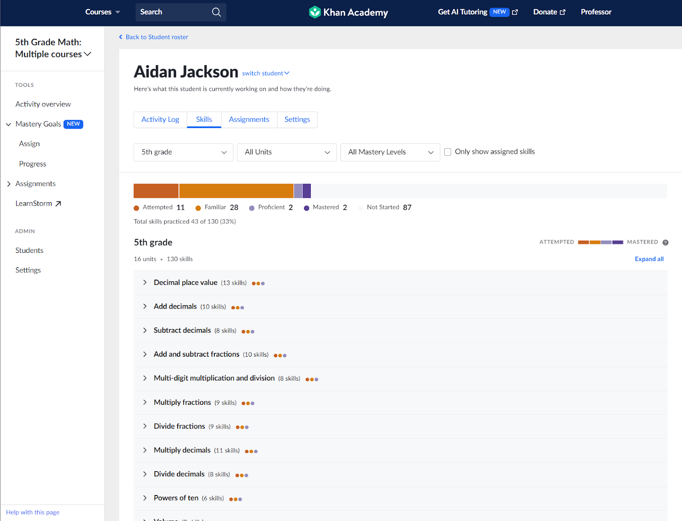682x521 pixels.
Task: Expand the Assignments sidebar section
Action: [x=9, y=183]
